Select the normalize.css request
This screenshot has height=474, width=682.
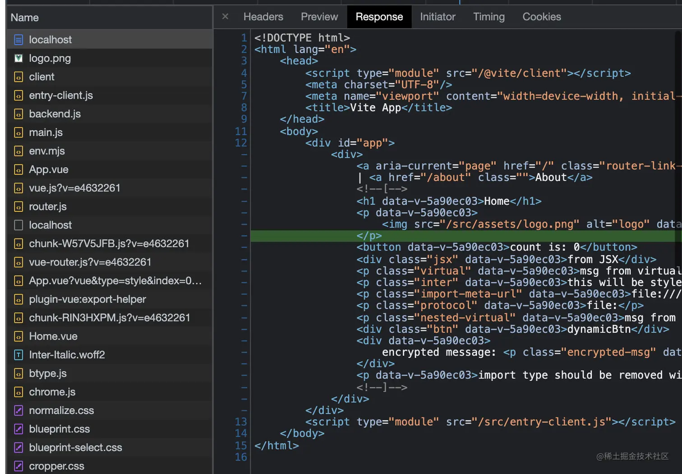coord(110,410)
